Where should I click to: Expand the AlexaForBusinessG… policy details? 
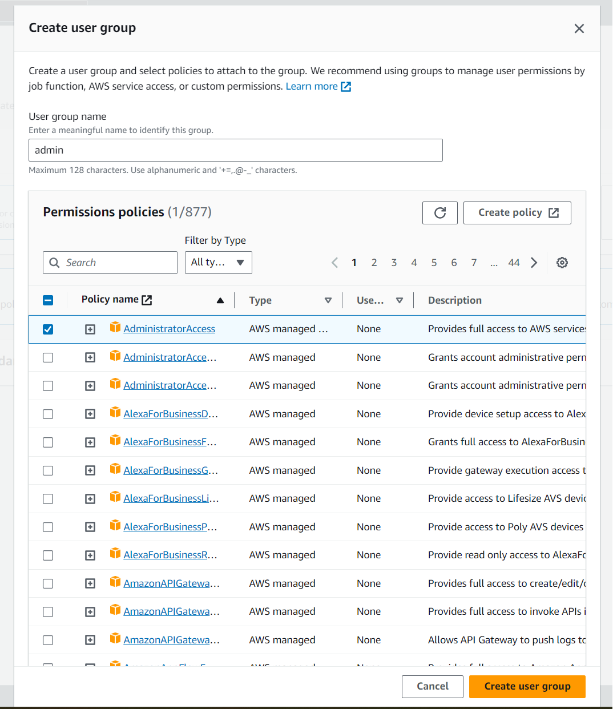[x=90, y=470]
